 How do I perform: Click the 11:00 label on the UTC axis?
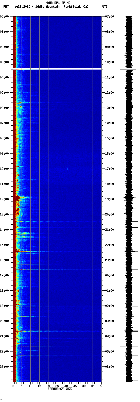(x=110, y=77)
